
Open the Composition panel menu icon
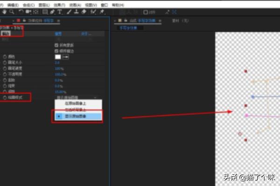[x=160, y=21]
